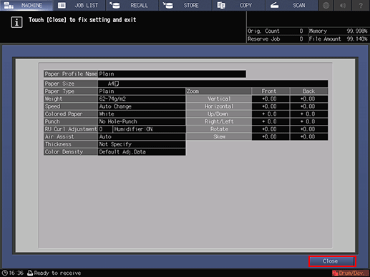Open help with the question mark icon
The image size is (370, 277).
pos(361,5)
